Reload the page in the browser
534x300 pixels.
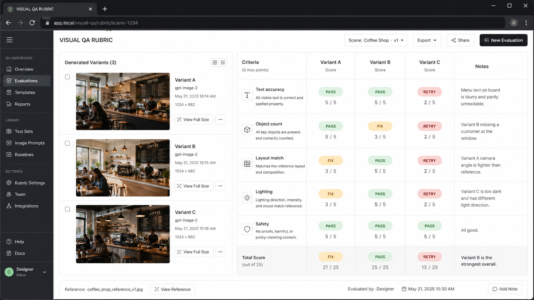pos(32,23)
